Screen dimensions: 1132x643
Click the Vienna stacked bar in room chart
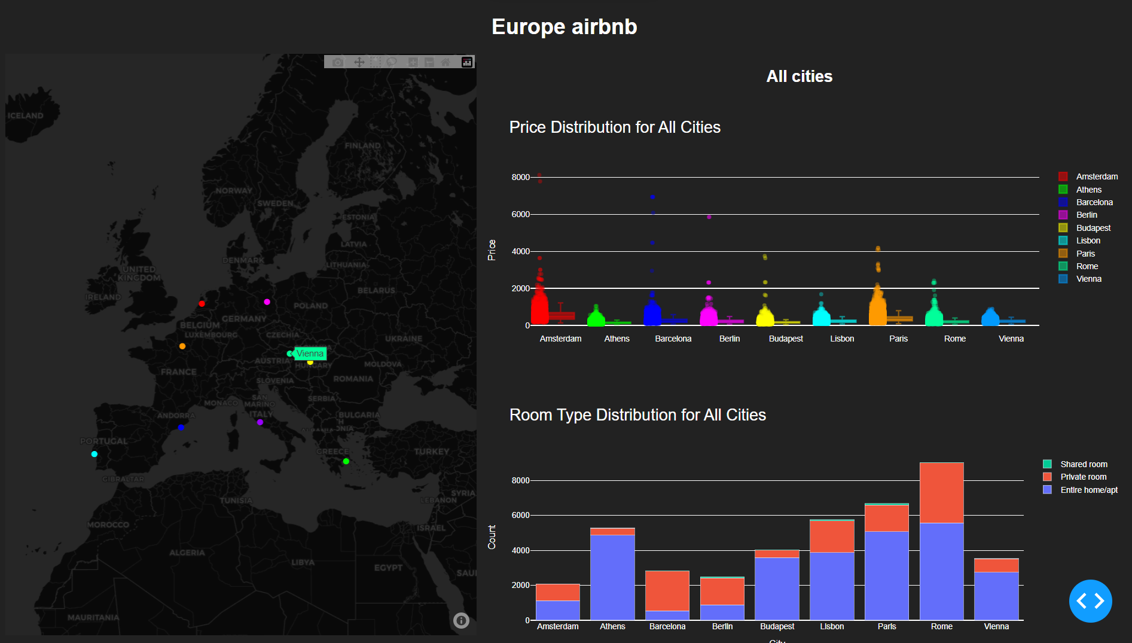pos(996,589)
